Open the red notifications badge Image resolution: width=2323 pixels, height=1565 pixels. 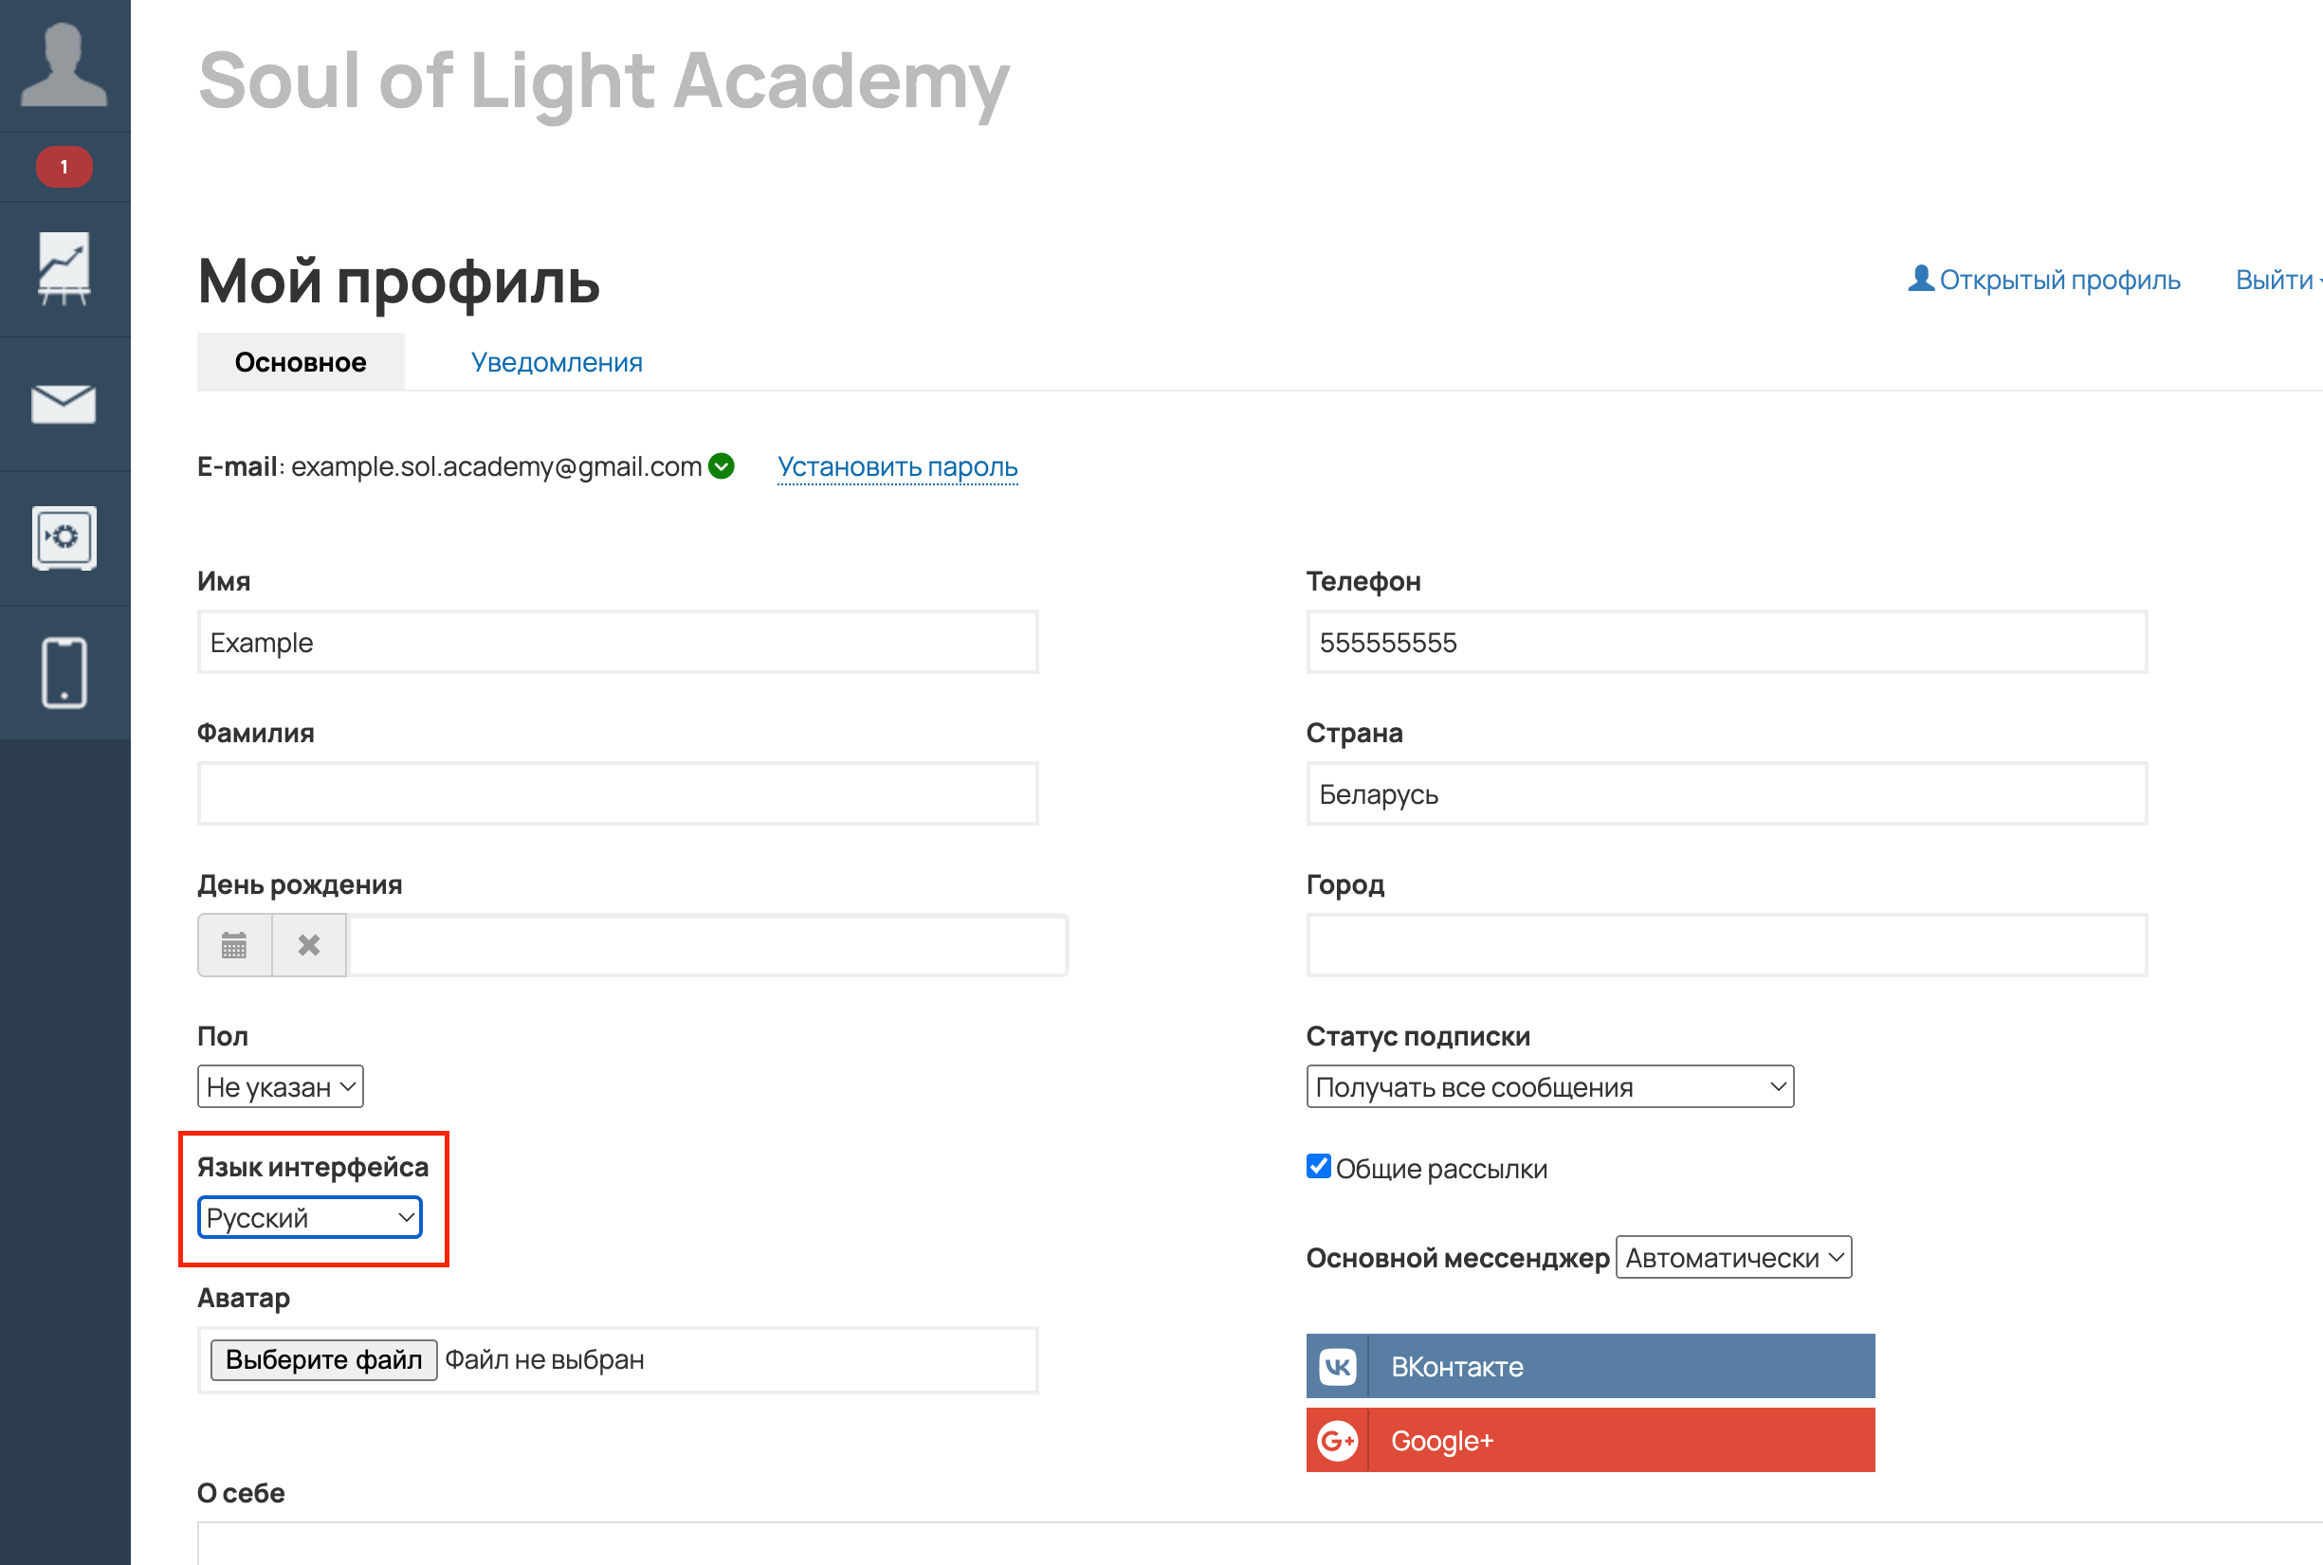(x=64, y=167)
